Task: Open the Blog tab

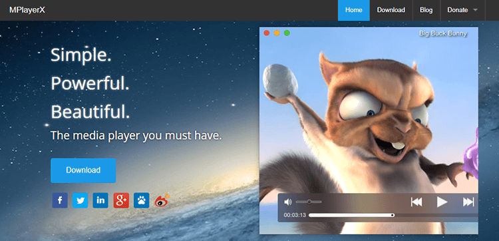Action: click(426, 10)
